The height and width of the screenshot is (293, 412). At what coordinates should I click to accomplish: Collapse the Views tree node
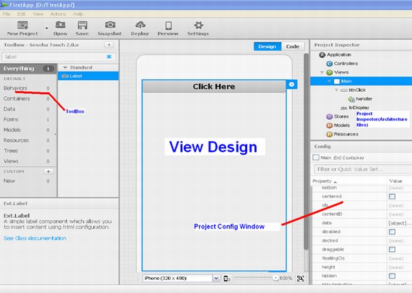tap(322, 72)
